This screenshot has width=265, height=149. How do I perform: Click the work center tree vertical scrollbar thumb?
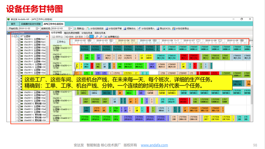tap(47, 81)
